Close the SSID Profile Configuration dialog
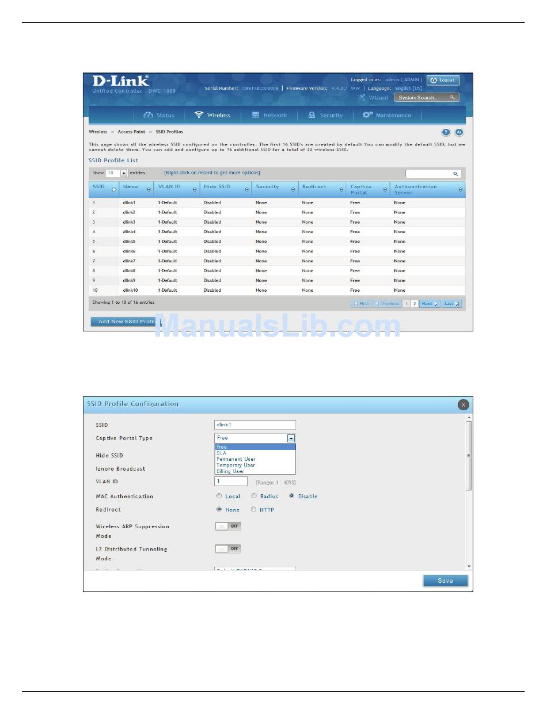The width and height of the screenshot is (547, 714). point(463,405)
